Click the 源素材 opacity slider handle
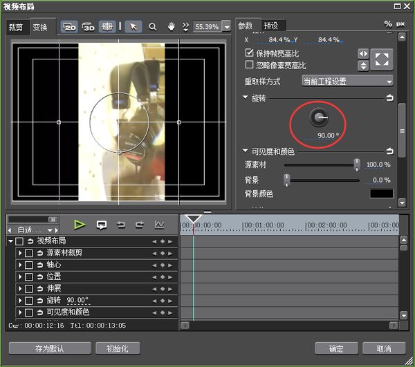 [357, 164]
